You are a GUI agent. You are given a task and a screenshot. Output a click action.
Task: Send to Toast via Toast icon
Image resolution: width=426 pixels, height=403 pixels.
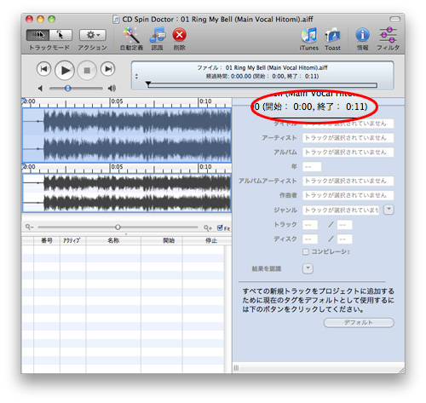332,35
